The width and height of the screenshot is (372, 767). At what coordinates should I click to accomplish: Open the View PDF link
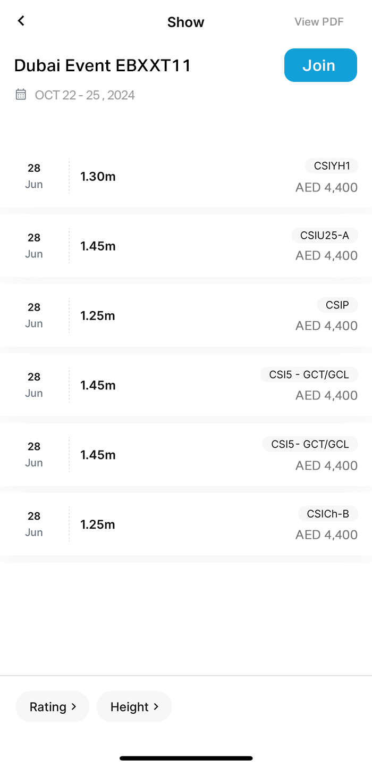pos(319,22)
